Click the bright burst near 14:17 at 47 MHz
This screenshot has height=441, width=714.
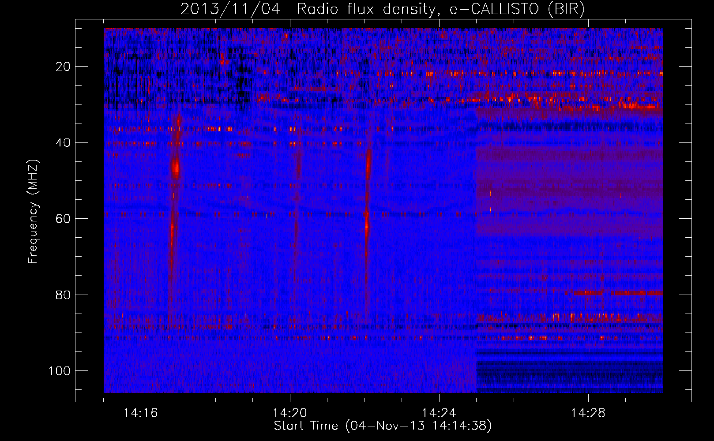176,167
